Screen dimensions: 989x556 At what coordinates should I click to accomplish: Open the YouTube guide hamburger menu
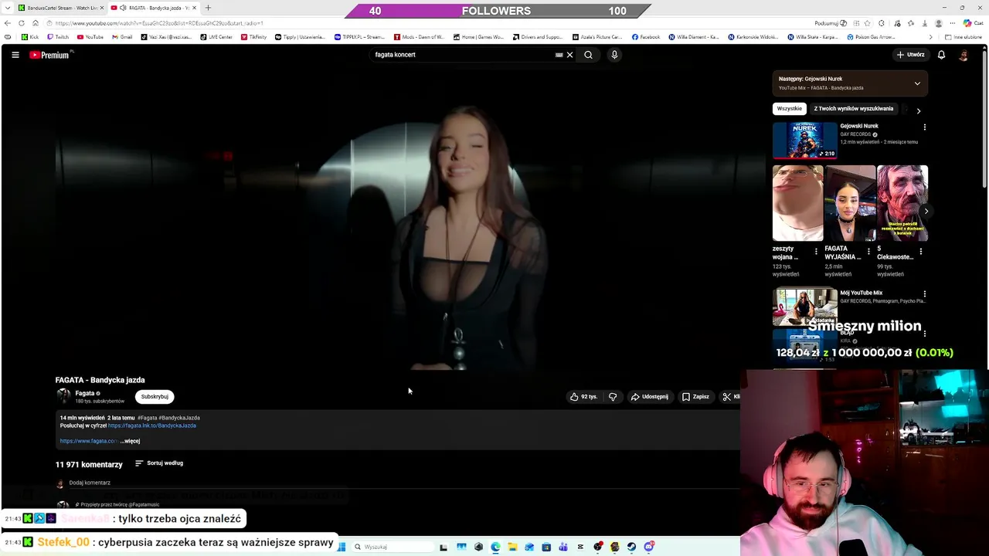[x=15, y=55]
